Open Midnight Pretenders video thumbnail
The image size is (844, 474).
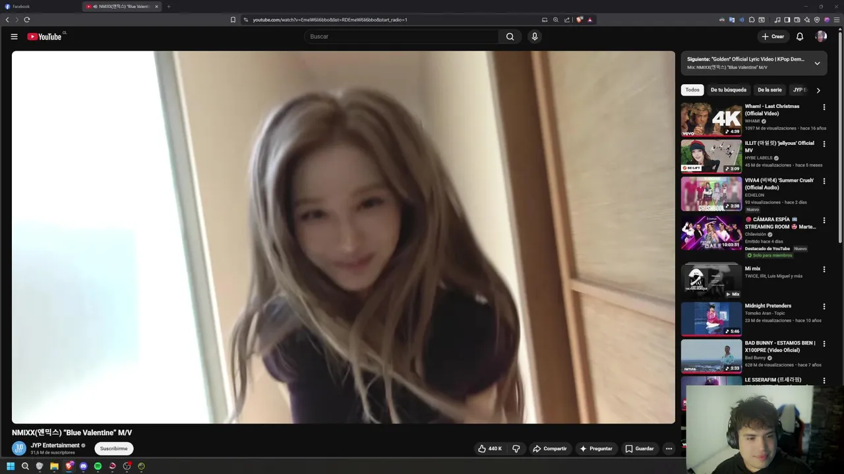[x=711, y=319]
